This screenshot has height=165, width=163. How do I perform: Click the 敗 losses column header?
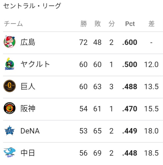click(x=98, y=24)
